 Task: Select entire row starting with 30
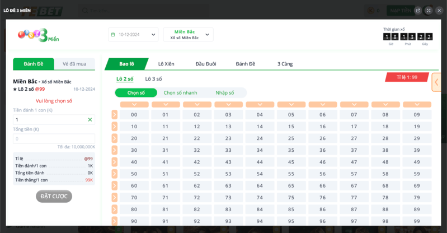tap(114, 150)
